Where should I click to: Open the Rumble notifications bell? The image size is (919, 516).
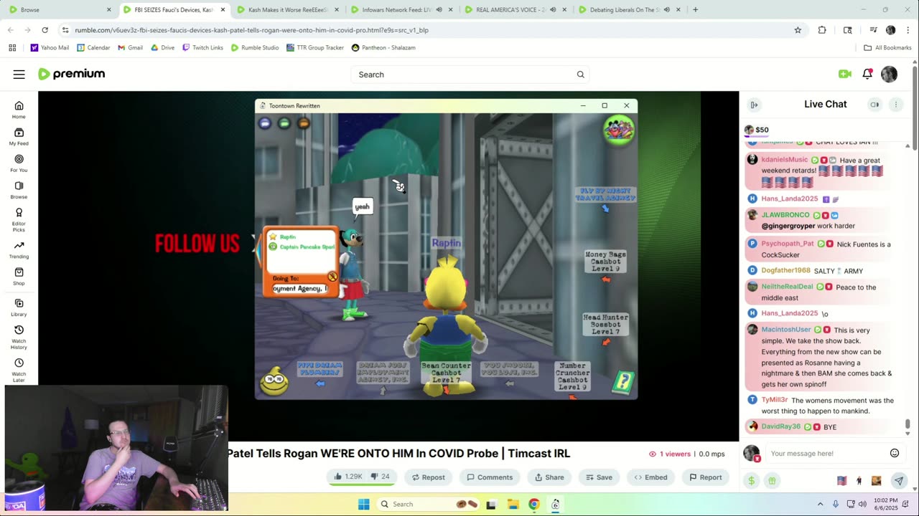pos(867,74)
